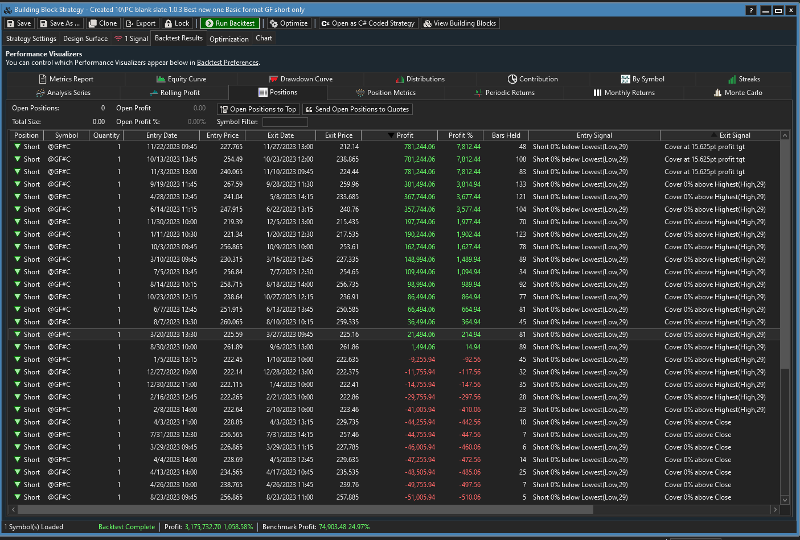
Task: Lock the strategy with Lock button
Action: (x=177, y=23)
